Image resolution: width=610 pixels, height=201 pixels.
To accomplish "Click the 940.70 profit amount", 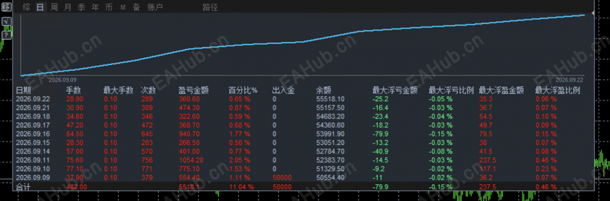I will click(x=189, y=134).
